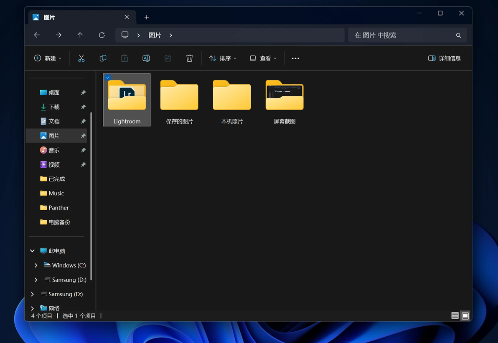Expand the top-level Samsung (D:) node

click(x=32, y=294)
